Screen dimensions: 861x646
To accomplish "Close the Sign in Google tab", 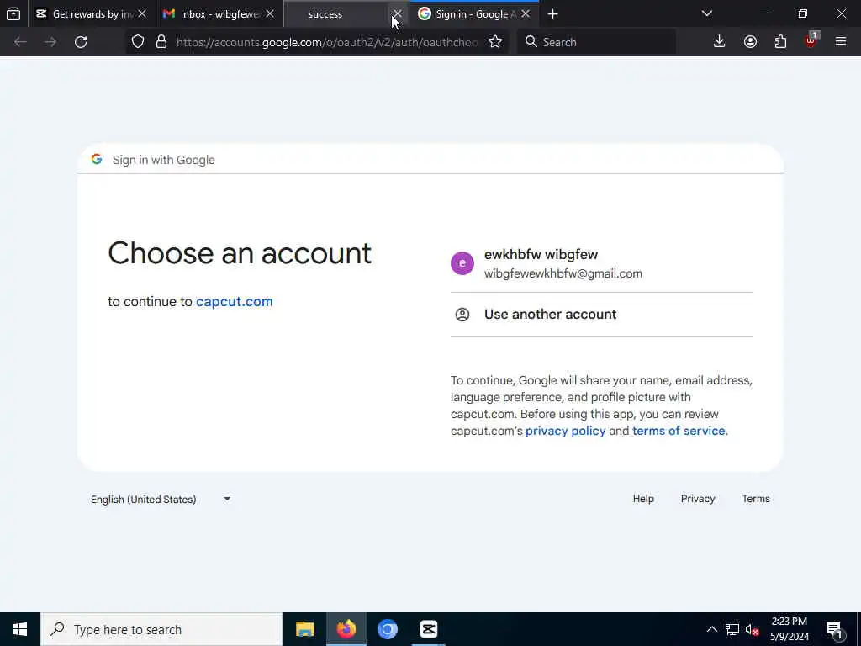I will 526,13.
